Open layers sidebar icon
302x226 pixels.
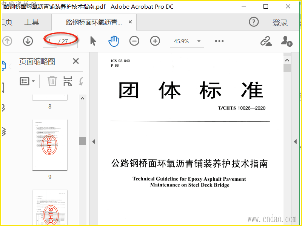(x=4, y=131)
